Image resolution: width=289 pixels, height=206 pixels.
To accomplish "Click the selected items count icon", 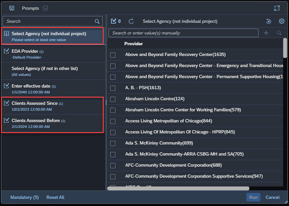I will tap(115, 21).
